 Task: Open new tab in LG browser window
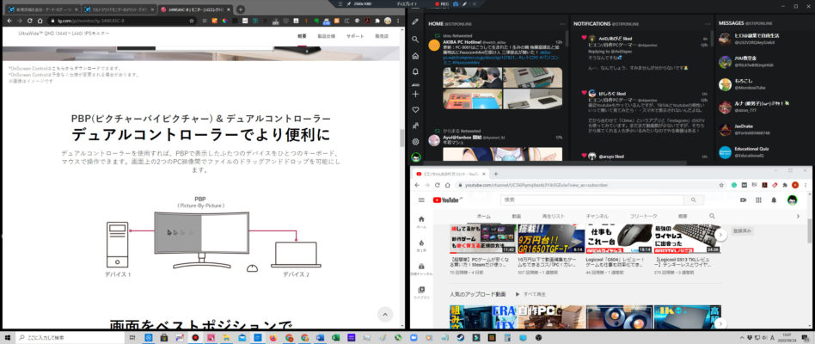click(x=240, y=9)
